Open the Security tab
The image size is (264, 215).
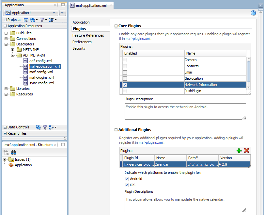coord(79,48)
